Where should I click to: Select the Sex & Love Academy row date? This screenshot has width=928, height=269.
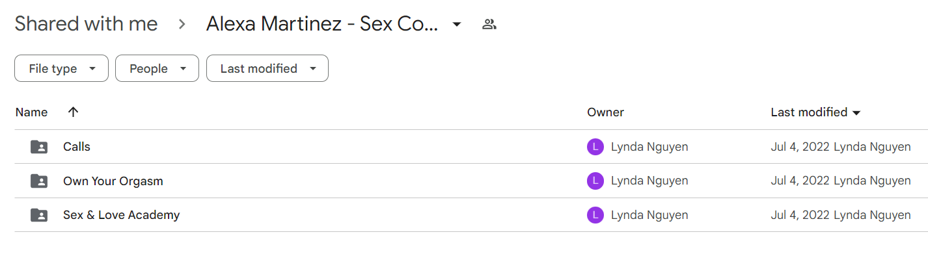(800, 214)
